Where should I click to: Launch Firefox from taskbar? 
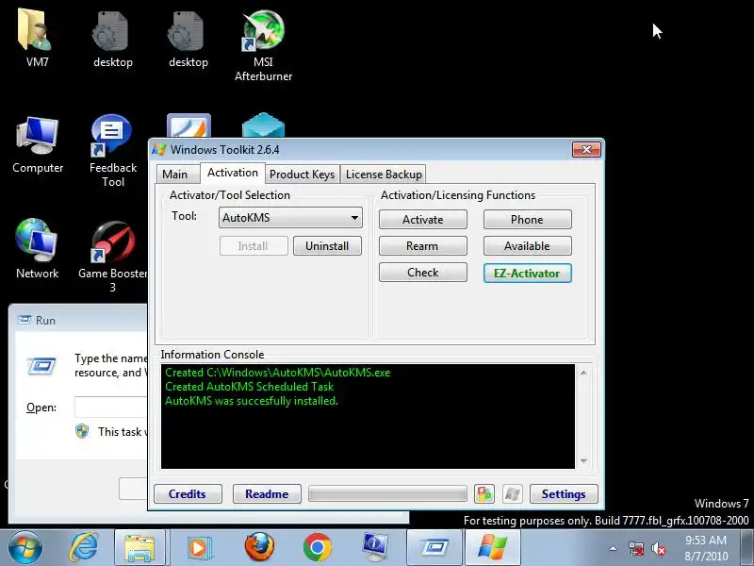259,548
